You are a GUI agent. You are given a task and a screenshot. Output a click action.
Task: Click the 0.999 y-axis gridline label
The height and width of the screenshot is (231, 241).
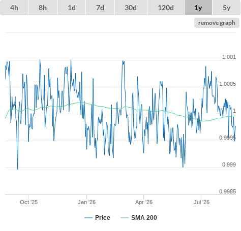point(229,164)
